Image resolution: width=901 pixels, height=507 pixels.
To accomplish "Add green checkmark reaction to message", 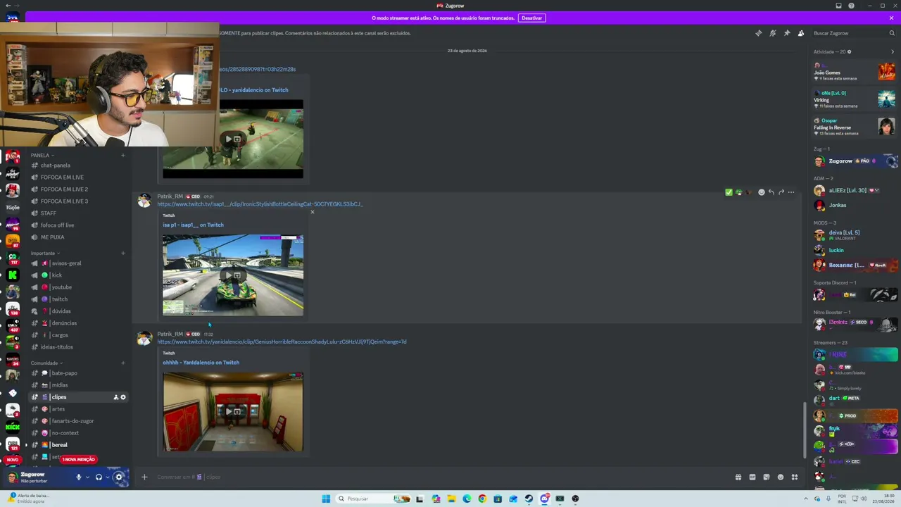I will 729,192.
